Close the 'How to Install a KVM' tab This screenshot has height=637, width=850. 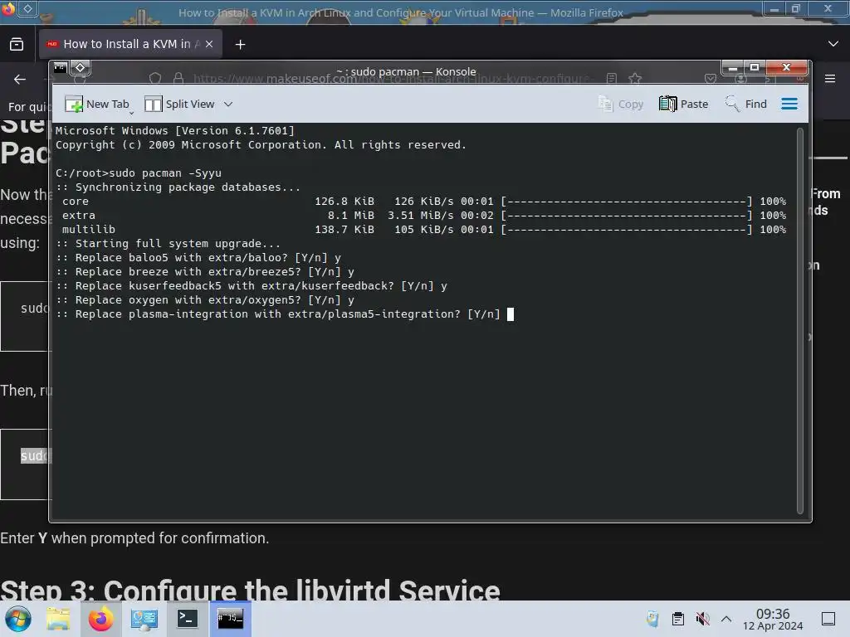pos(209,45)
